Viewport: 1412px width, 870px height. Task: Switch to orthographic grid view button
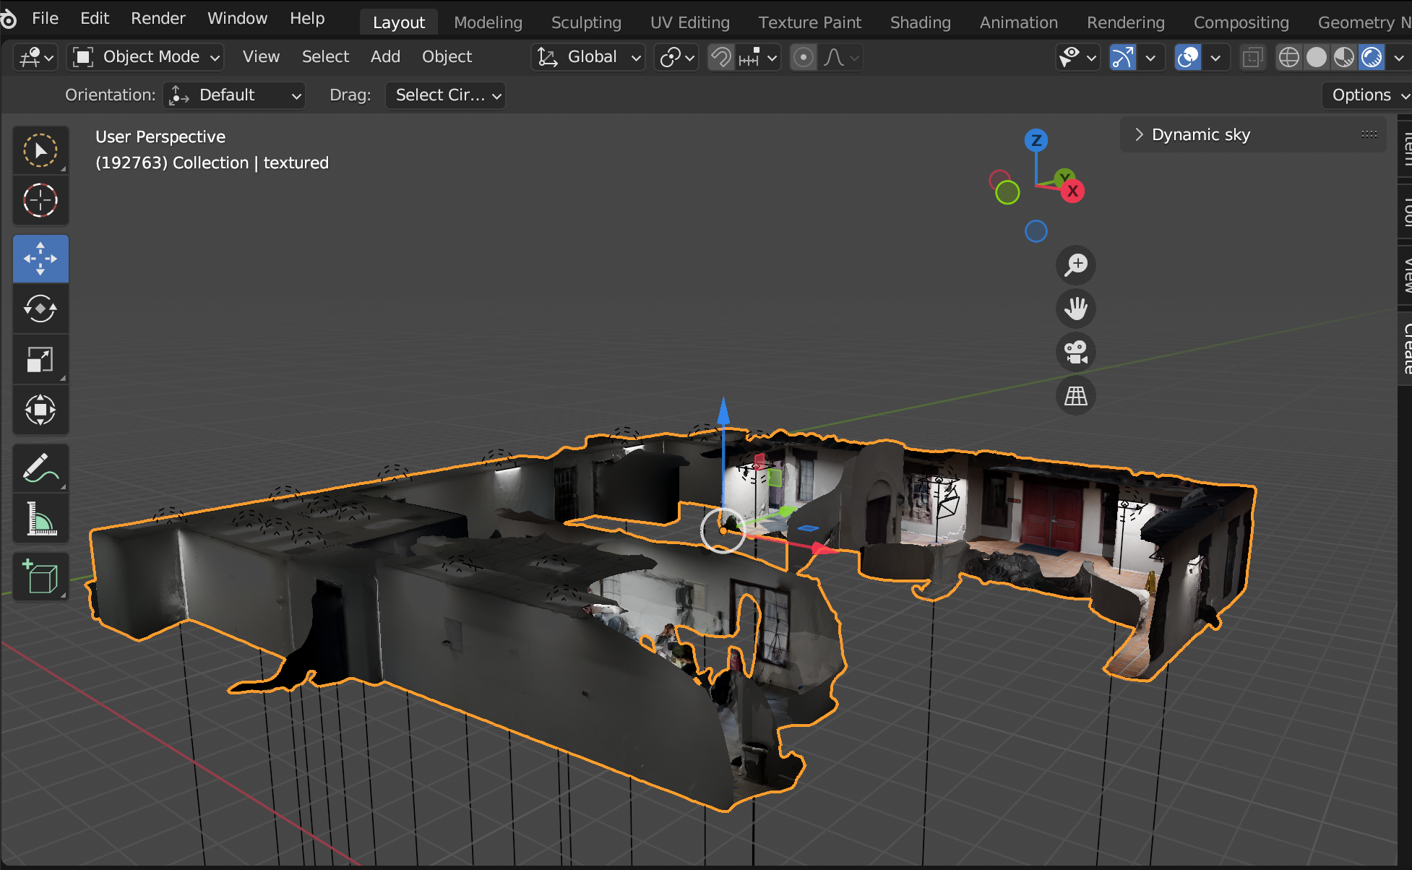[1075, 396]
